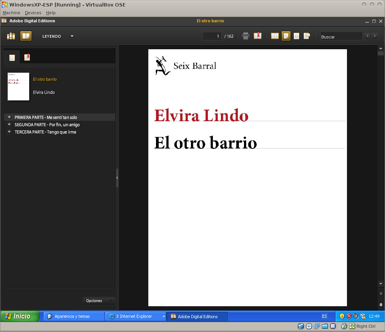Switch to Library view icon
Screen dimensions: 385x332
11,36
